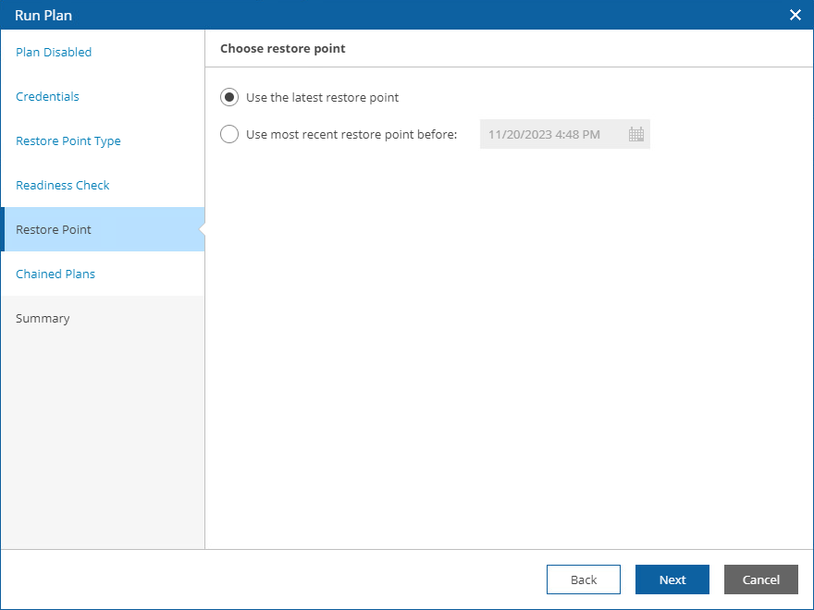Click the "Use most recent restore point before:" label

coord(351,134)
